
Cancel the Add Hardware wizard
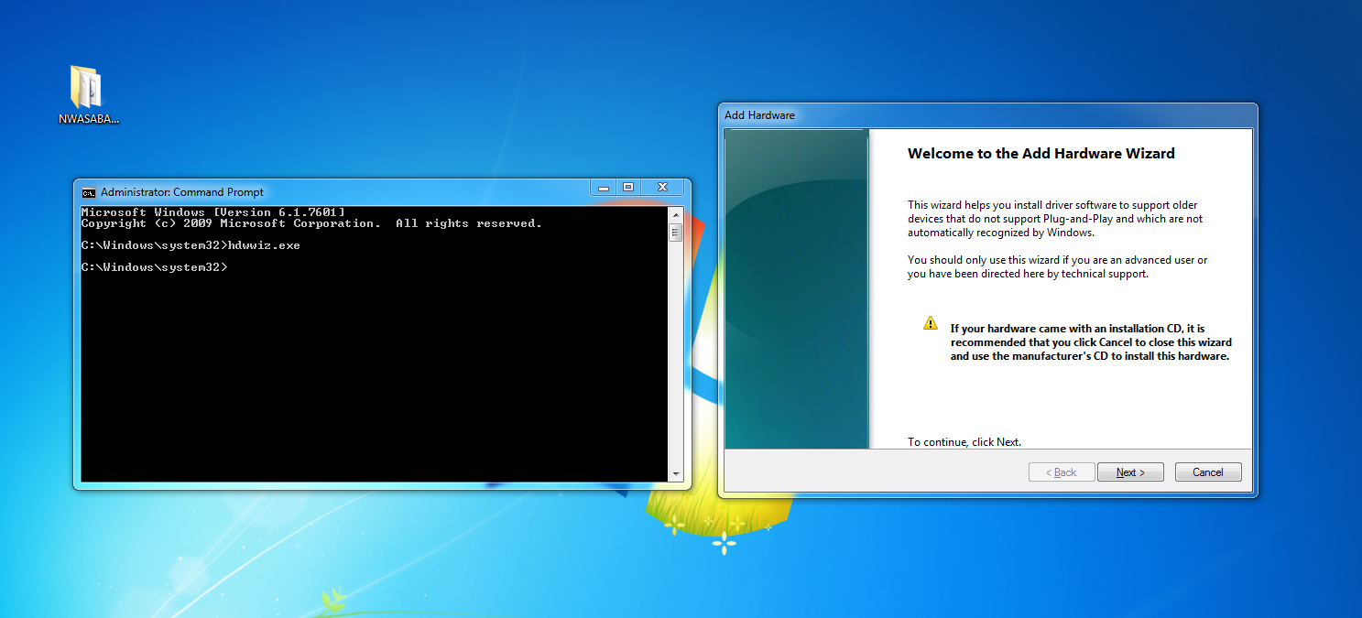pos(1207,472)
